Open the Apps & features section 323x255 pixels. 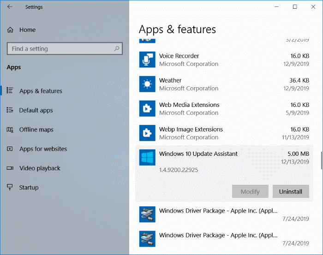pos(41,91)
